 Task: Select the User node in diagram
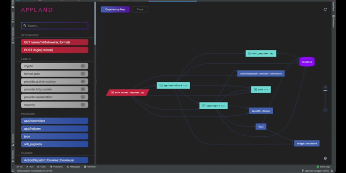coord(261,127)
